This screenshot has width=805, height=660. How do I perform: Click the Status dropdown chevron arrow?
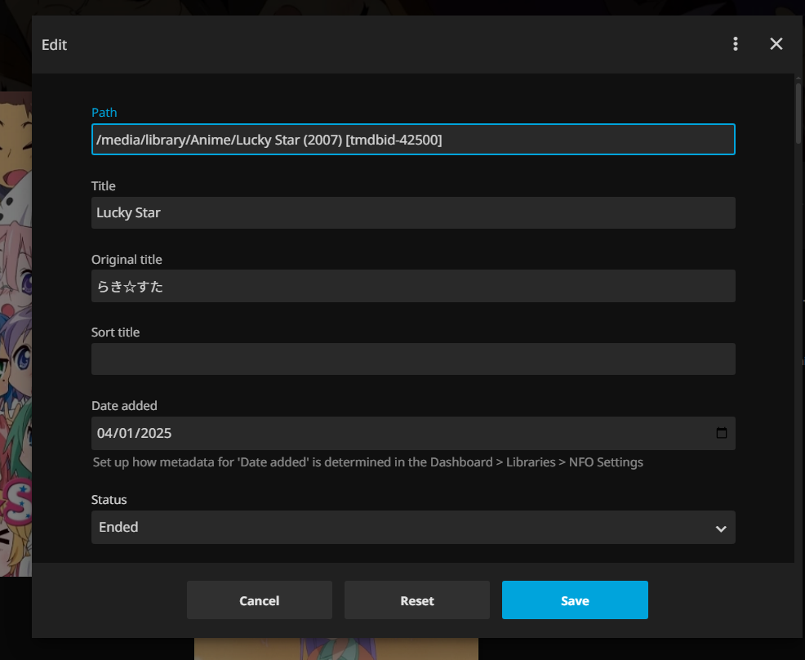point(720,528)
